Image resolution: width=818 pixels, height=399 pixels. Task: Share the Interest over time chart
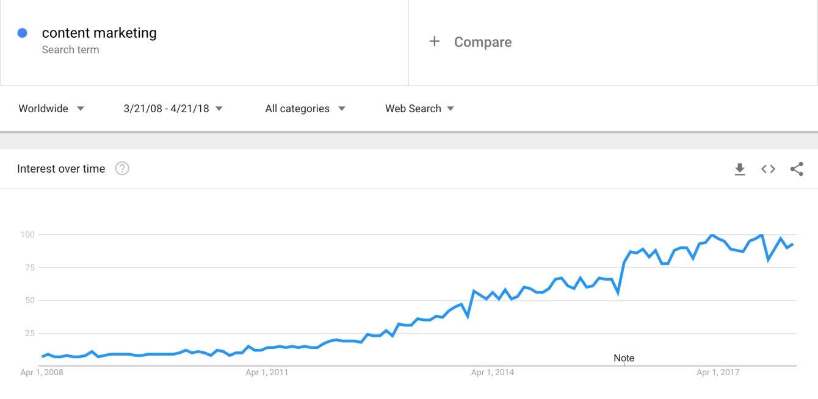797,169
